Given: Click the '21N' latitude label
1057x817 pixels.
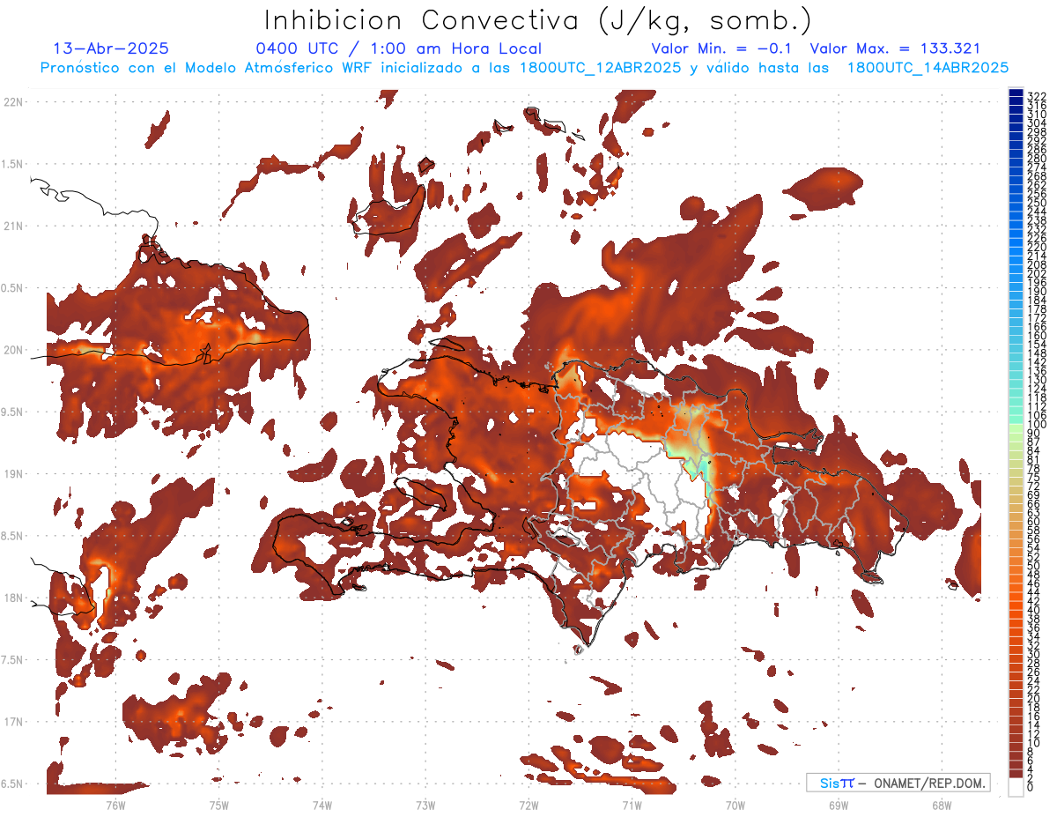Looking at the screenshot, I should pyautogui.click(x=14, y=226).
